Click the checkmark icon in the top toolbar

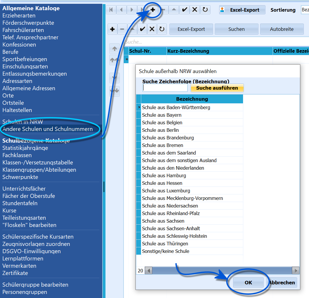click(x=185, y=10)
